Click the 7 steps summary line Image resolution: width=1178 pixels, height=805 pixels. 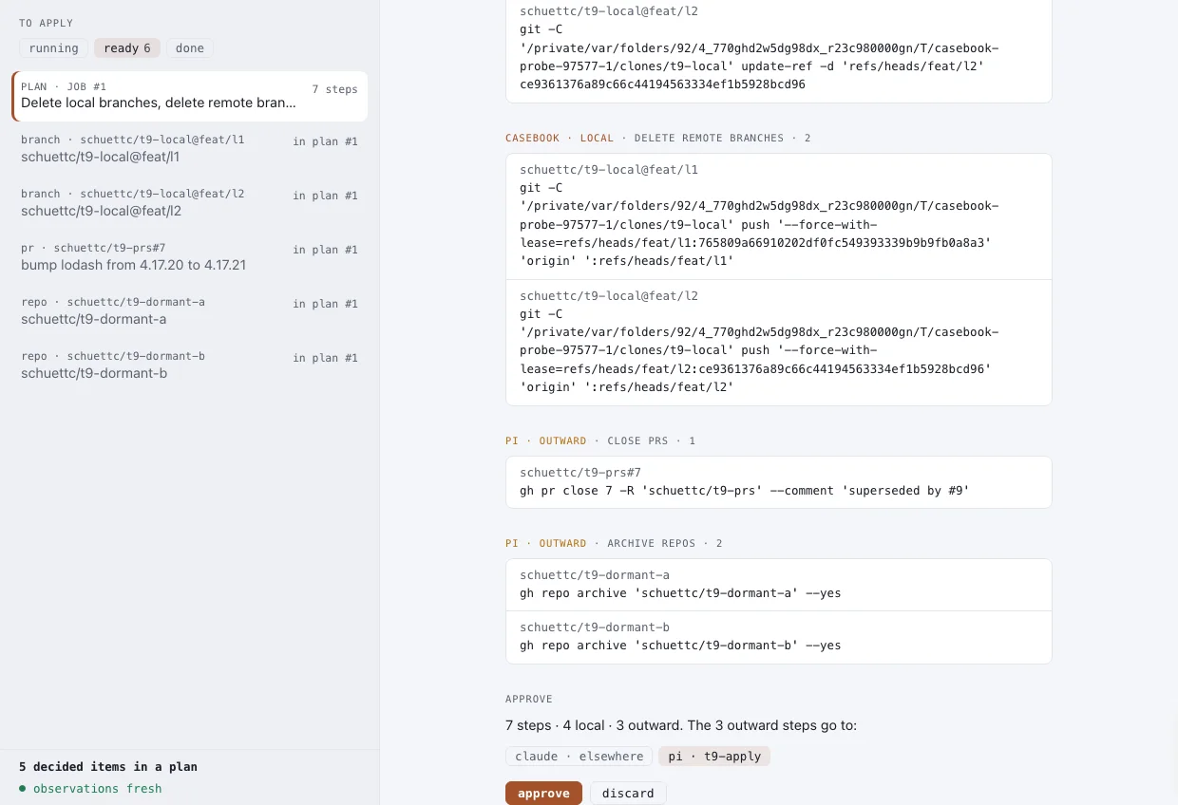681,725
